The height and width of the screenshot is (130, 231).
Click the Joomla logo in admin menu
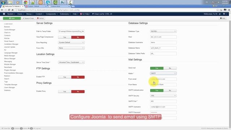[x=4, y=14]
